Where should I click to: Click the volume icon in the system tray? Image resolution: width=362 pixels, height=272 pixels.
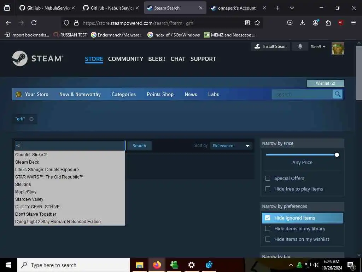pos(316,265)
